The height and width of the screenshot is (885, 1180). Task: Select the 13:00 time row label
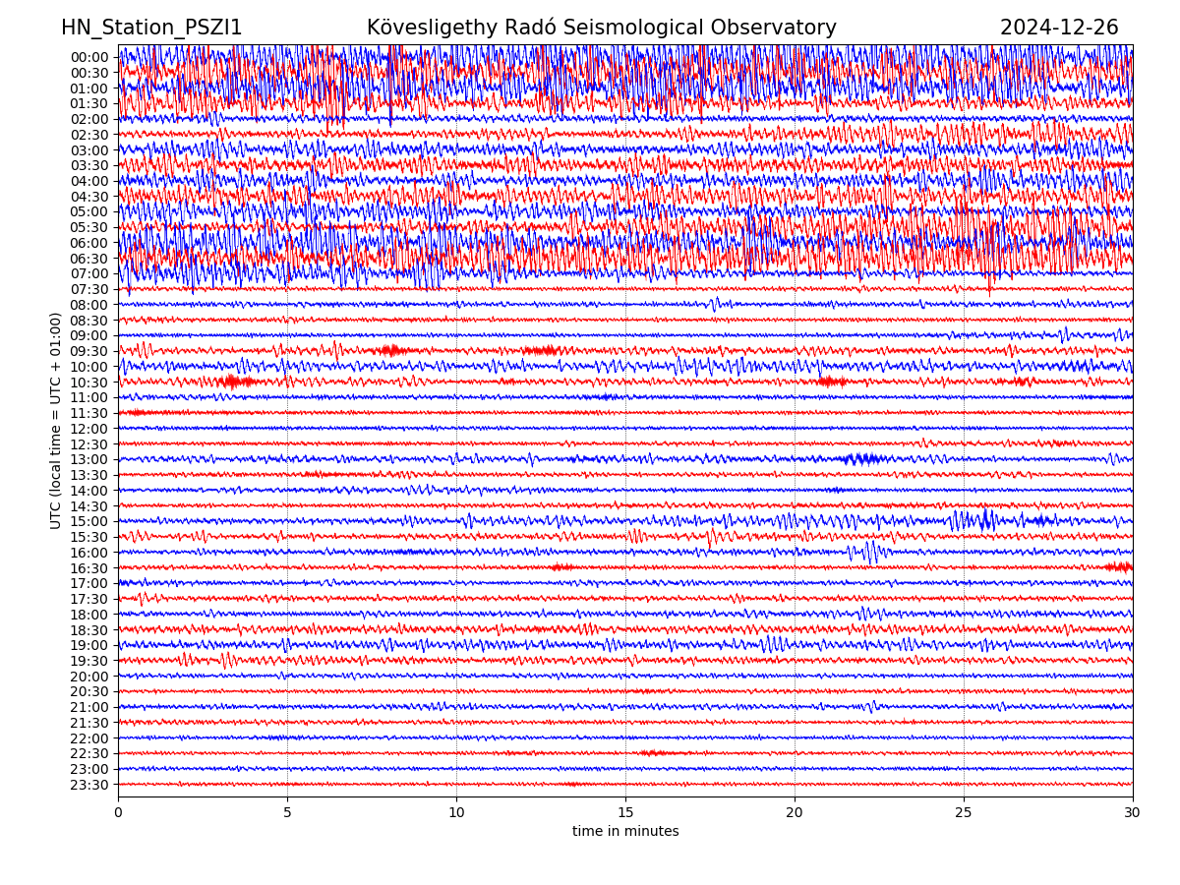(88, 459)
